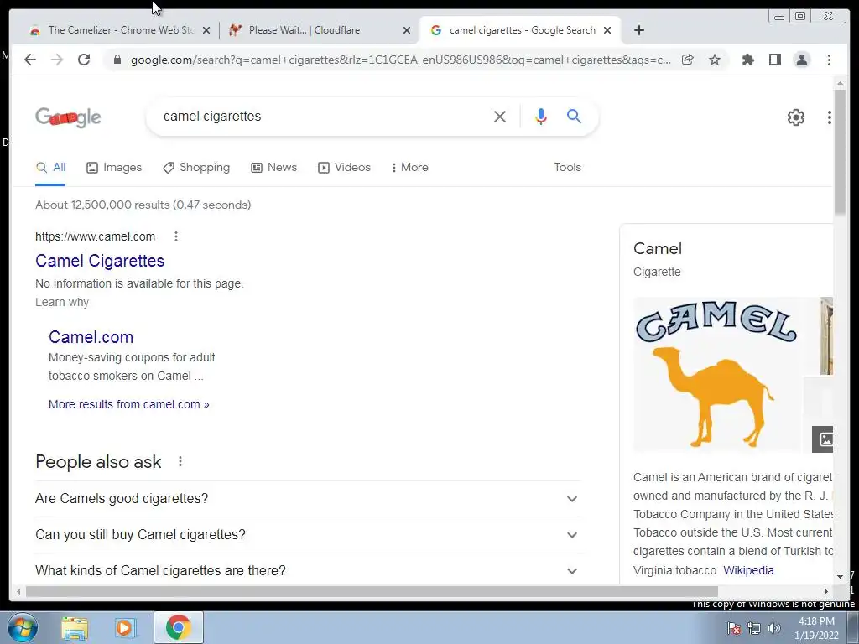859x644 pixels.
Task: Switch to News results
Action: (x=274, y=168)
